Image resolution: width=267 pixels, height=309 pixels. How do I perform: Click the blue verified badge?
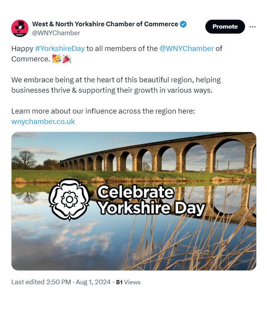pyautogui.click(x=184, y=24)
